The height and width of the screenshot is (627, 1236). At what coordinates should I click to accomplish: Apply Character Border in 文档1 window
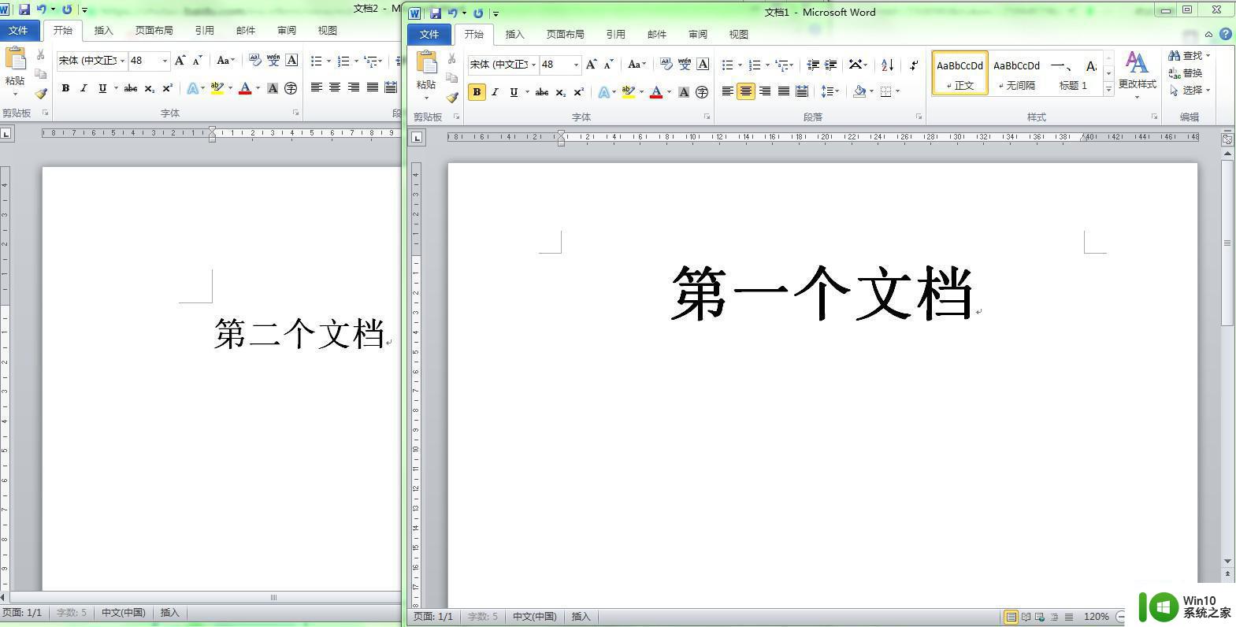click(x=703, y=65)
